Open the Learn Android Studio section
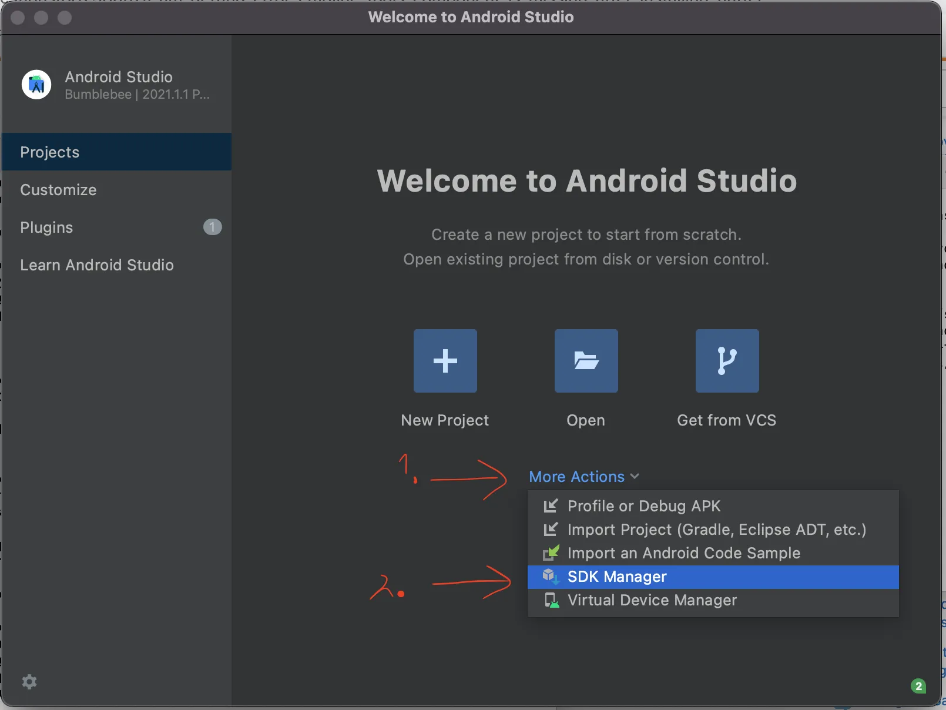The width and height of the screenshot is (946, 710). coord(97,265)
